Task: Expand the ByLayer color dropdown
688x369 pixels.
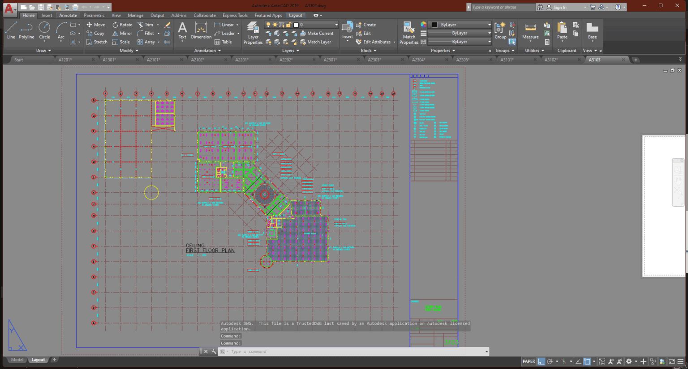Action: point(489,25)
